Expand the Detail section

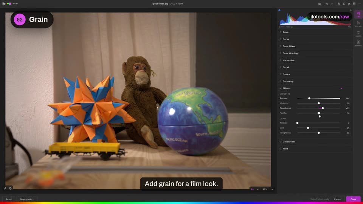pyautogui.click(x=315, y=67)
